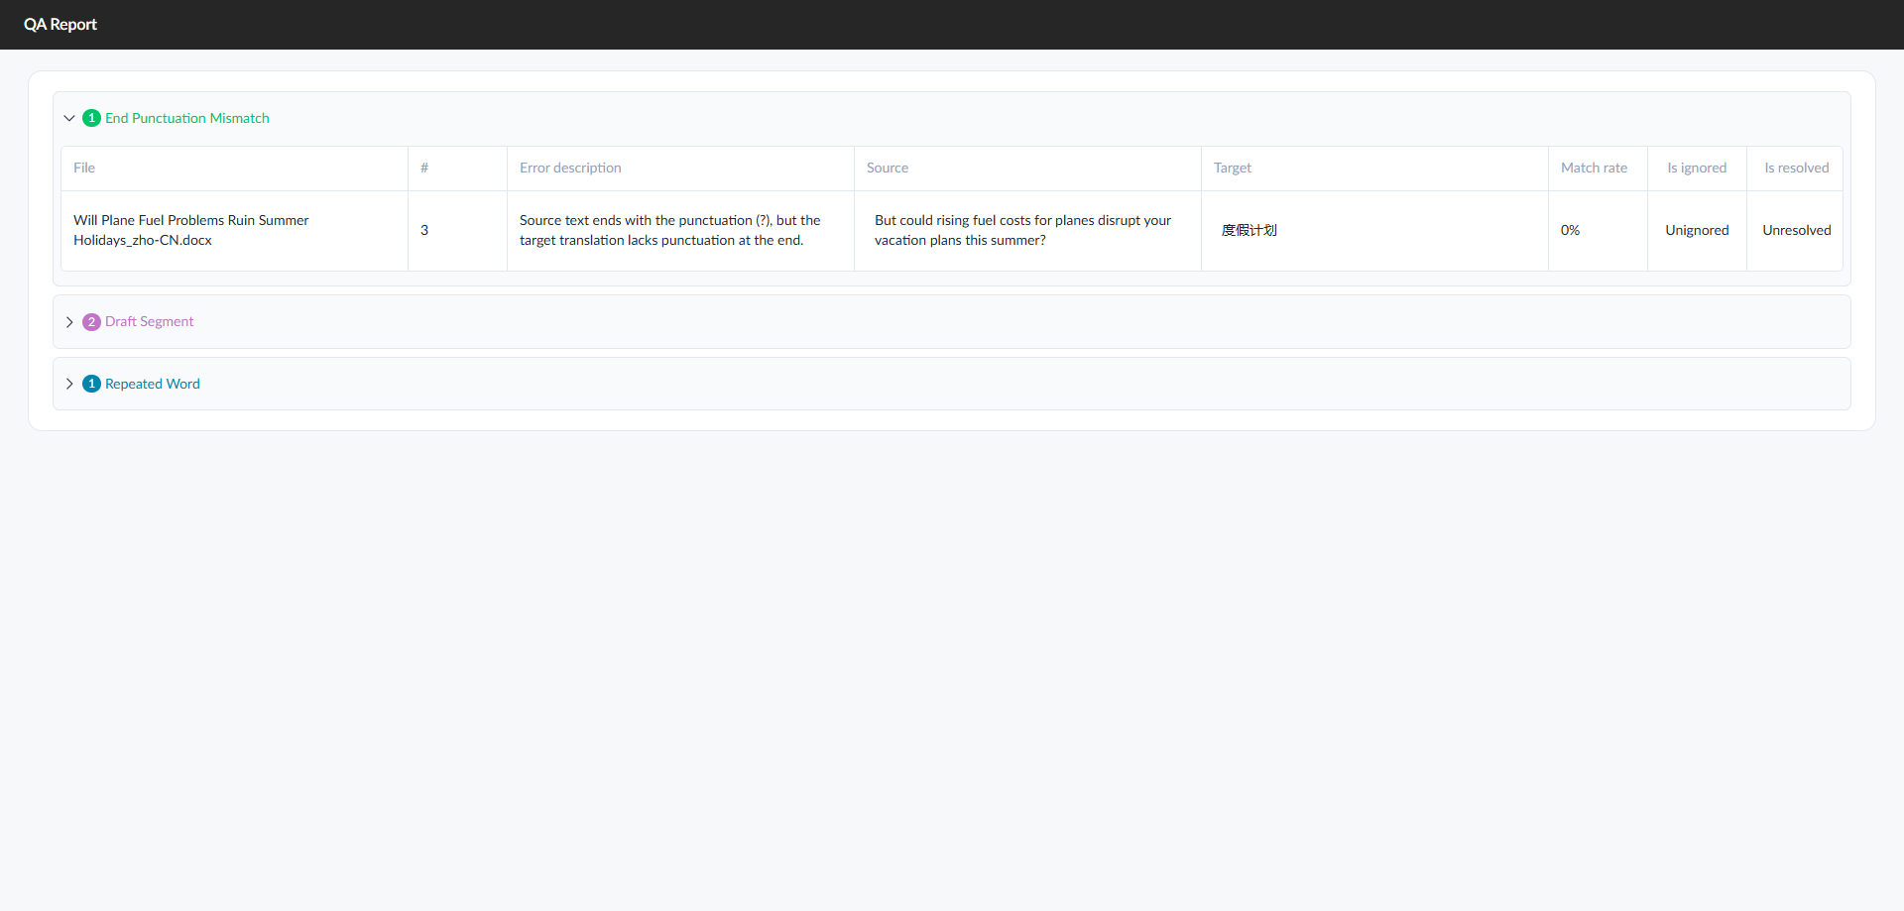Click the green count badge for End Punctuation Mismatch
Screen dimensions: 1904x911
coord(91,118)
